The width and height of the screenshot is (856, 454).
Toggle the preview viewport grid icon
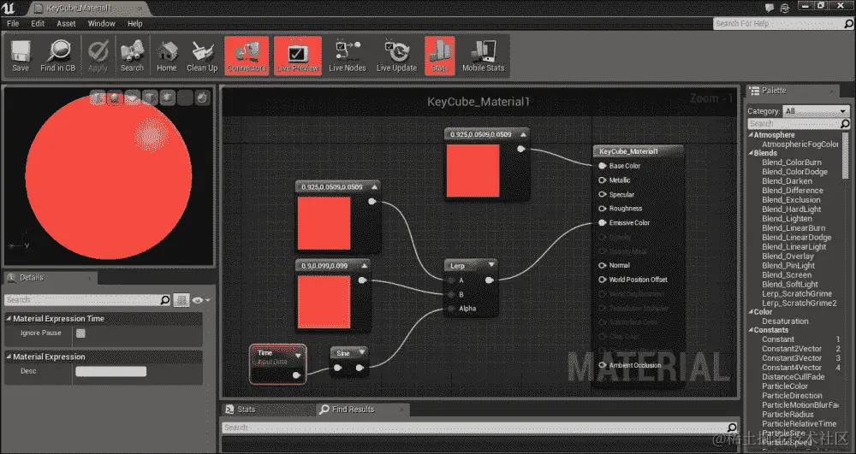click(x=185, y=98)
